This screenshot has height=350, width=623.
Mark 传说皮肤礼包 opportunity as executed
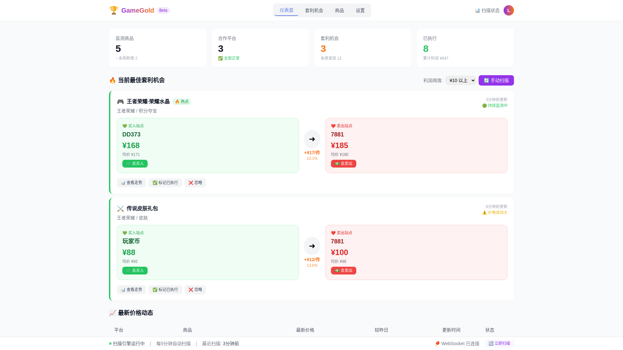point(165,290)
